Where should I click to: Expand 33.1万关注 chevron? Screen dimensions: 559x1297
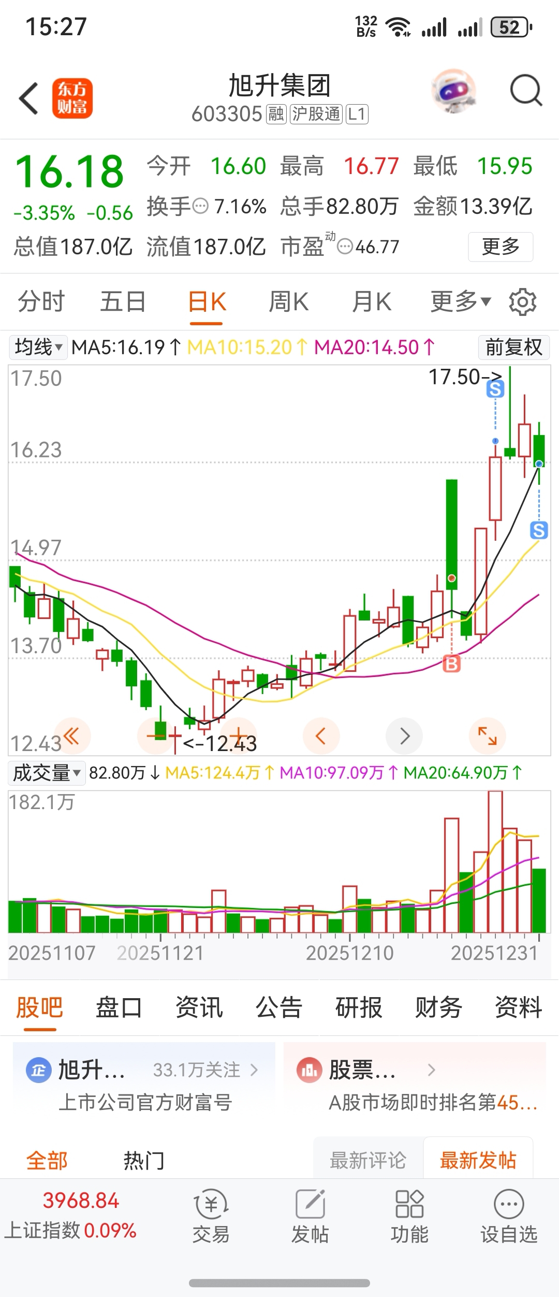[x=254, y=1070]
